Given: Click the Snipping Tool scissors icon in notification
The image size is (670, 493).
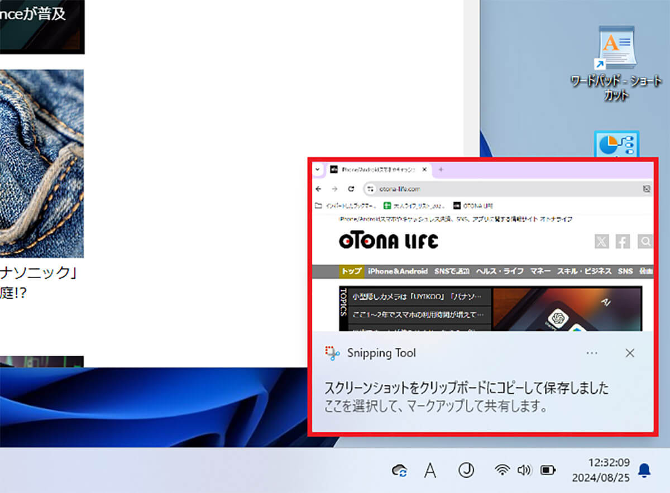Looking at the screenshot, I should tap(332, 353).
